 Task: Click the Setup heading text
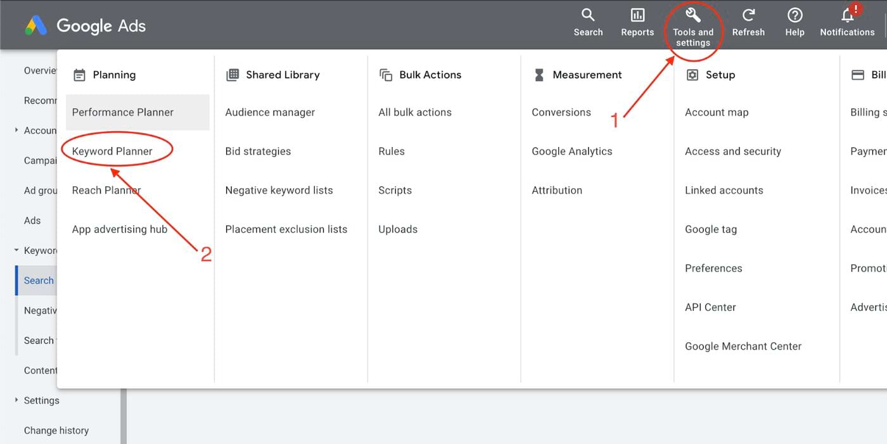(720, 75)
